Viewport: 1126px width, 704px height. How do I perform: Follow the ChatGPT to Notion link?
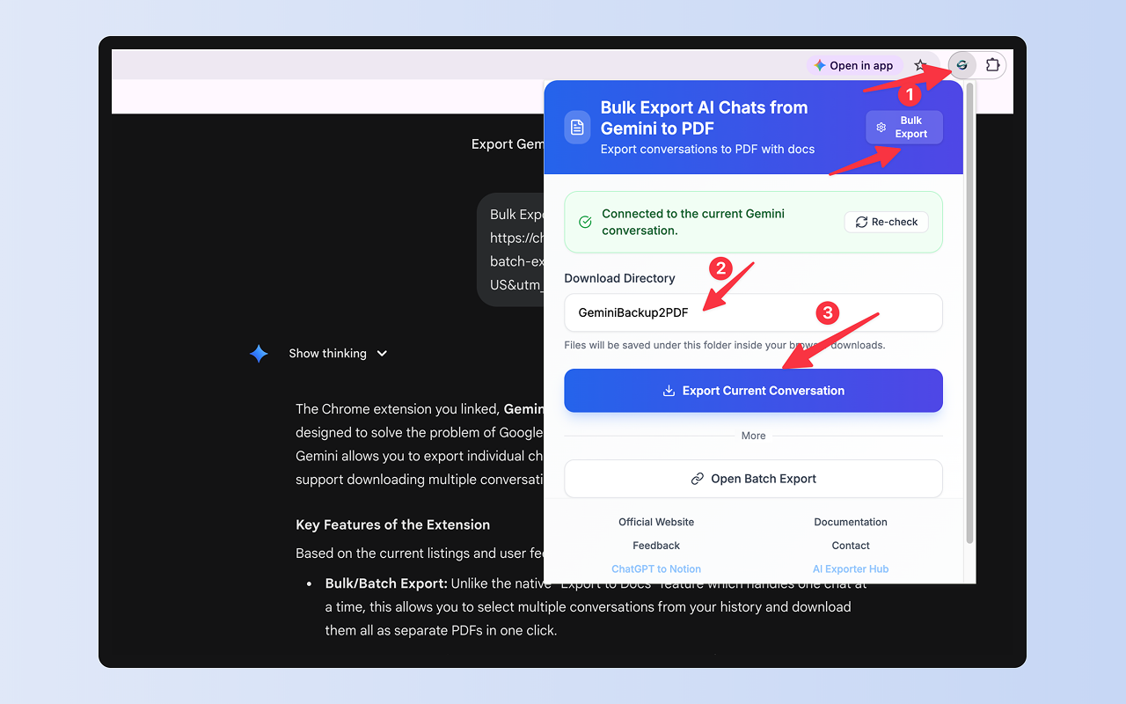coord(656,569)
